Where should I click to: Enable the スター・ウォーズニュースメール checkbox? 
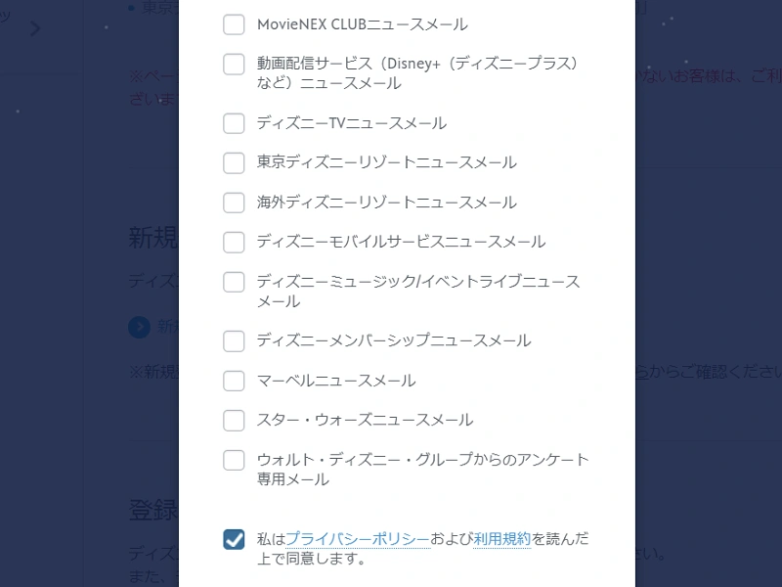pyautogui.click(x=234, y=420)
